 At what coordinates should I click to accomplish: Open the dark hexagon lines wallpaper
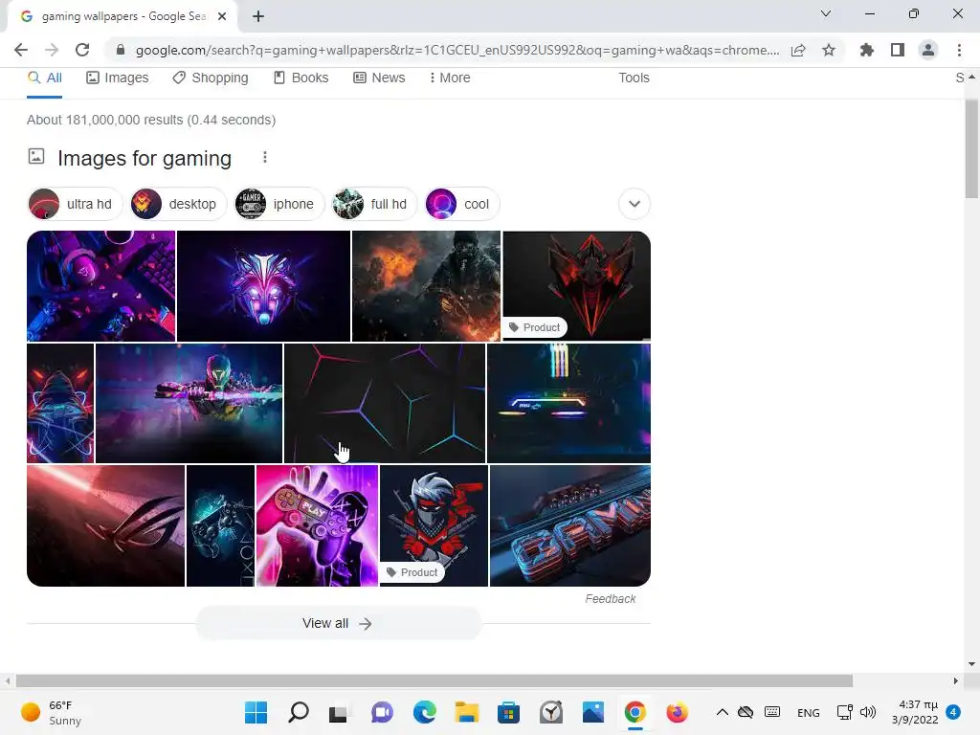(x=385, y=403)
